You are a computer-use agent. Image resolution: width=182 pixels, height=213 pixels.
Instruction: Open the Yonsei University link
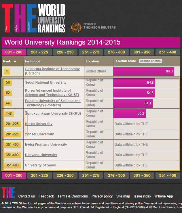pyautogui.click(x=39, y=134)
